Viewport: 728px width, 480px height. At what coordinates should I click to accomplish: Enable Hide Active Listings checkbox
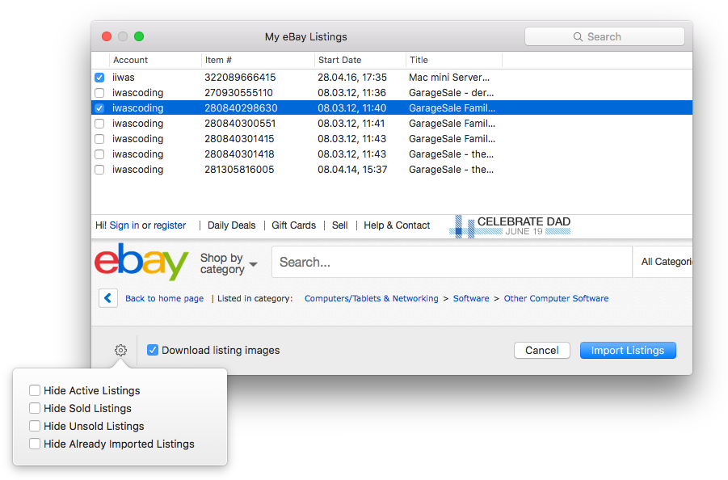coord(35,391)
